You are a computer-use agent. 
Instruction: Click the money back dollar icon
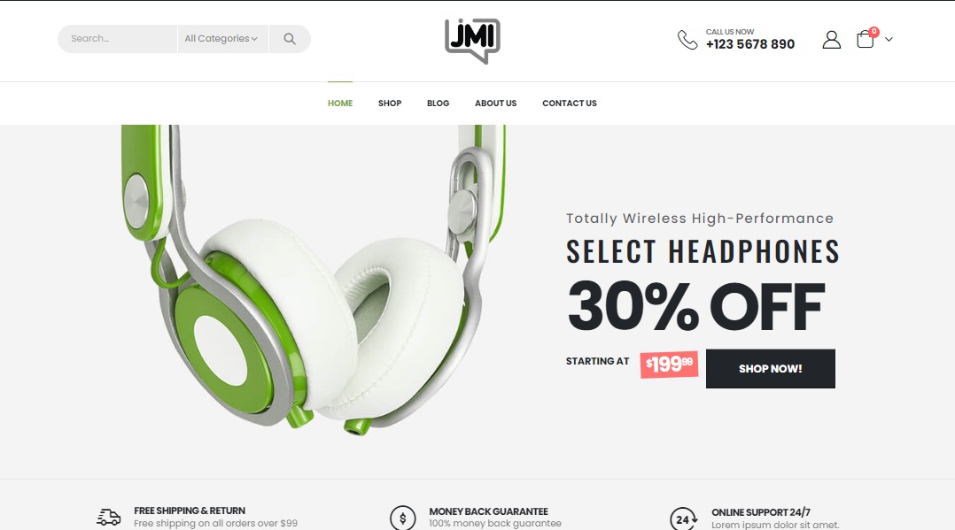[402, 518]
